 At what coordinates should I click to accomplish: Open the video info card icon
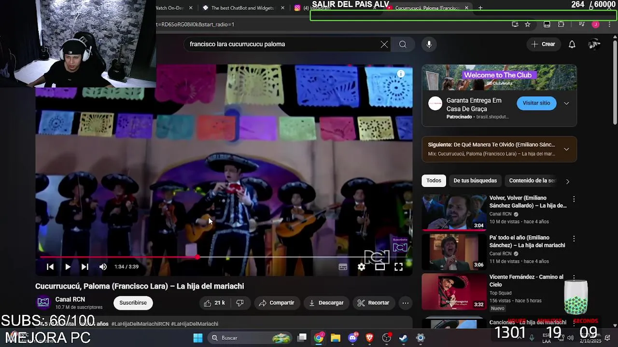[x=401, y=74]
